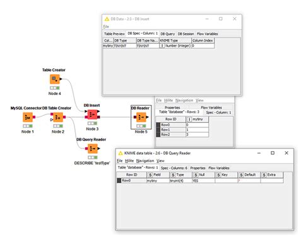The image size is (299, 236).
Task: Click the Number (integer) cell
Action: 175,46
